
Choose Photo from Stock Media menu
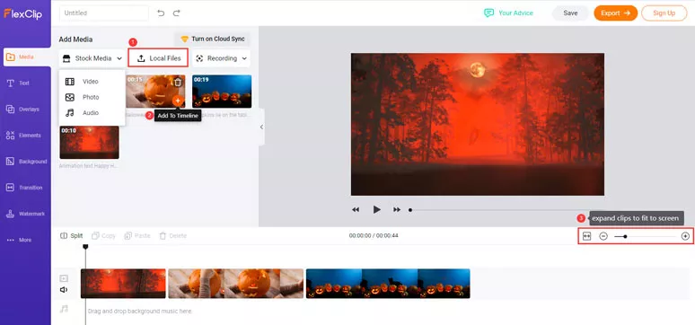click(92, 97)
